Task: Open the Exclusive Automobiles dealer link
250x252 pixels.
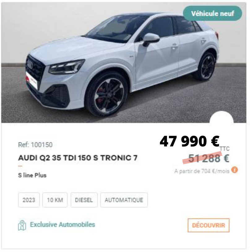Action: tap(62, 224)
